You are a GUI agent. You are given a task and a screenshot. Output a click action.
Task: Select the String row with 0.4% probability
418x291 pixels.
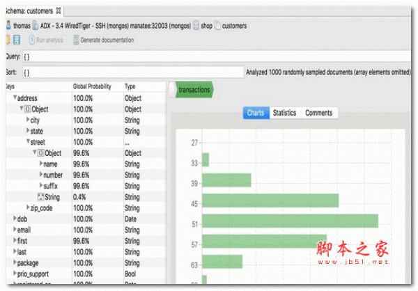(x=85, y=197)
